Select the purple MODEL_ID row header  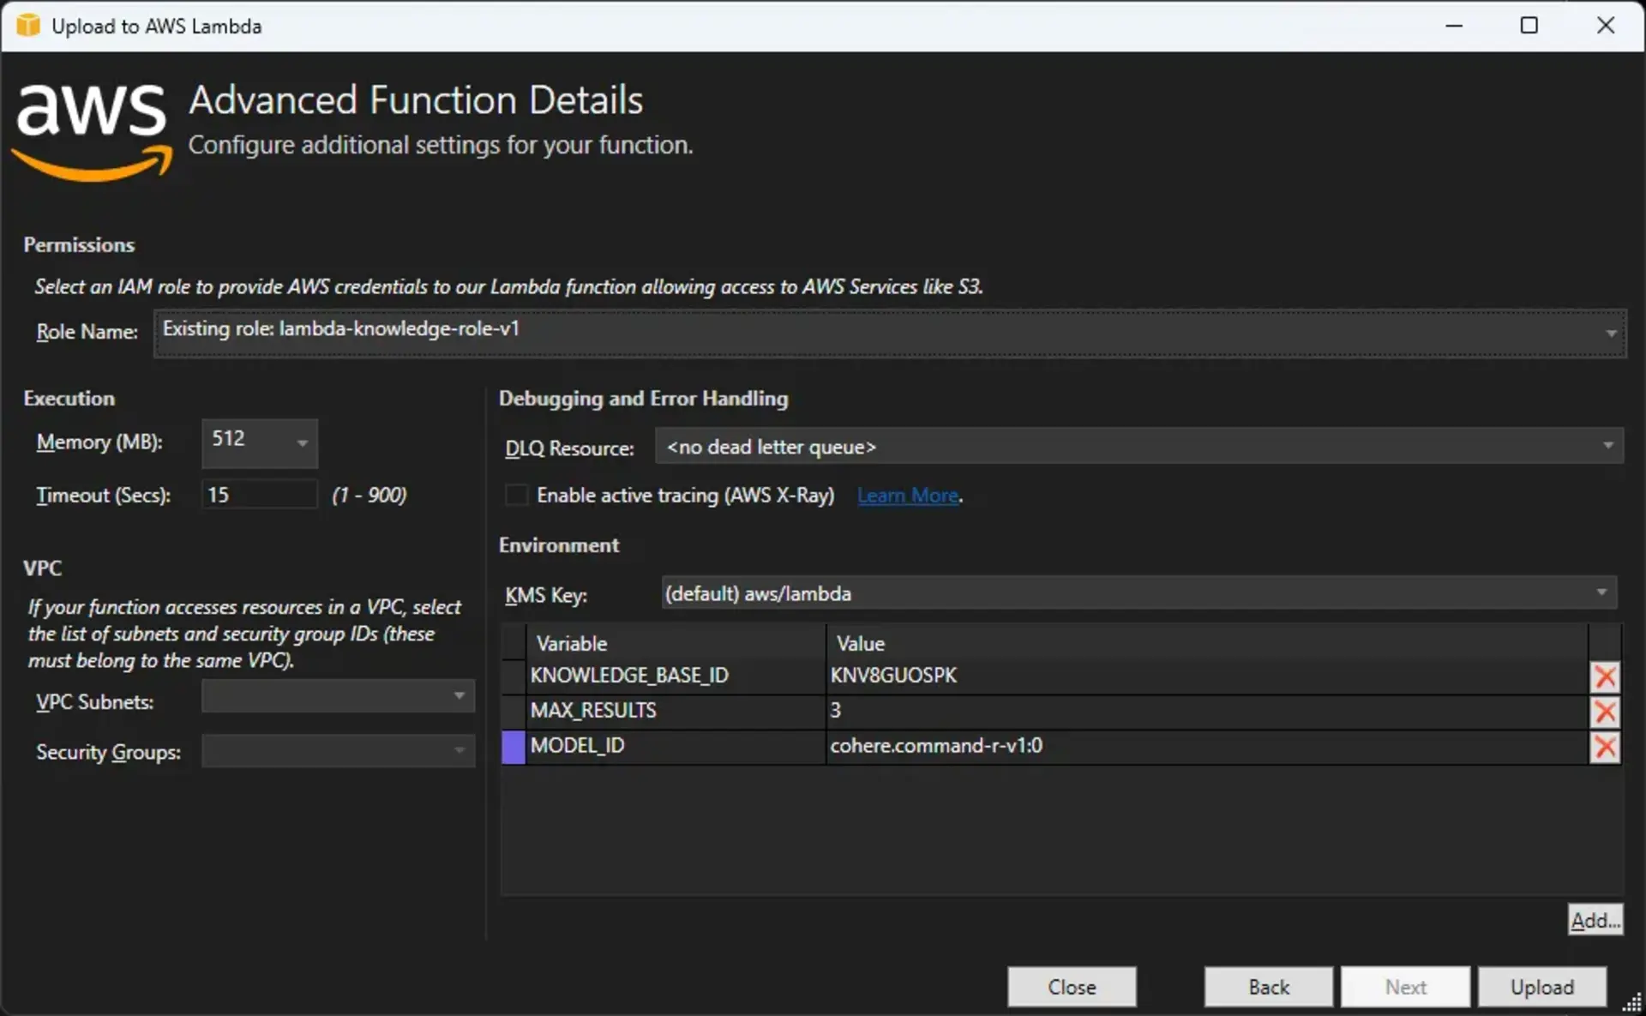pos(513,747)
